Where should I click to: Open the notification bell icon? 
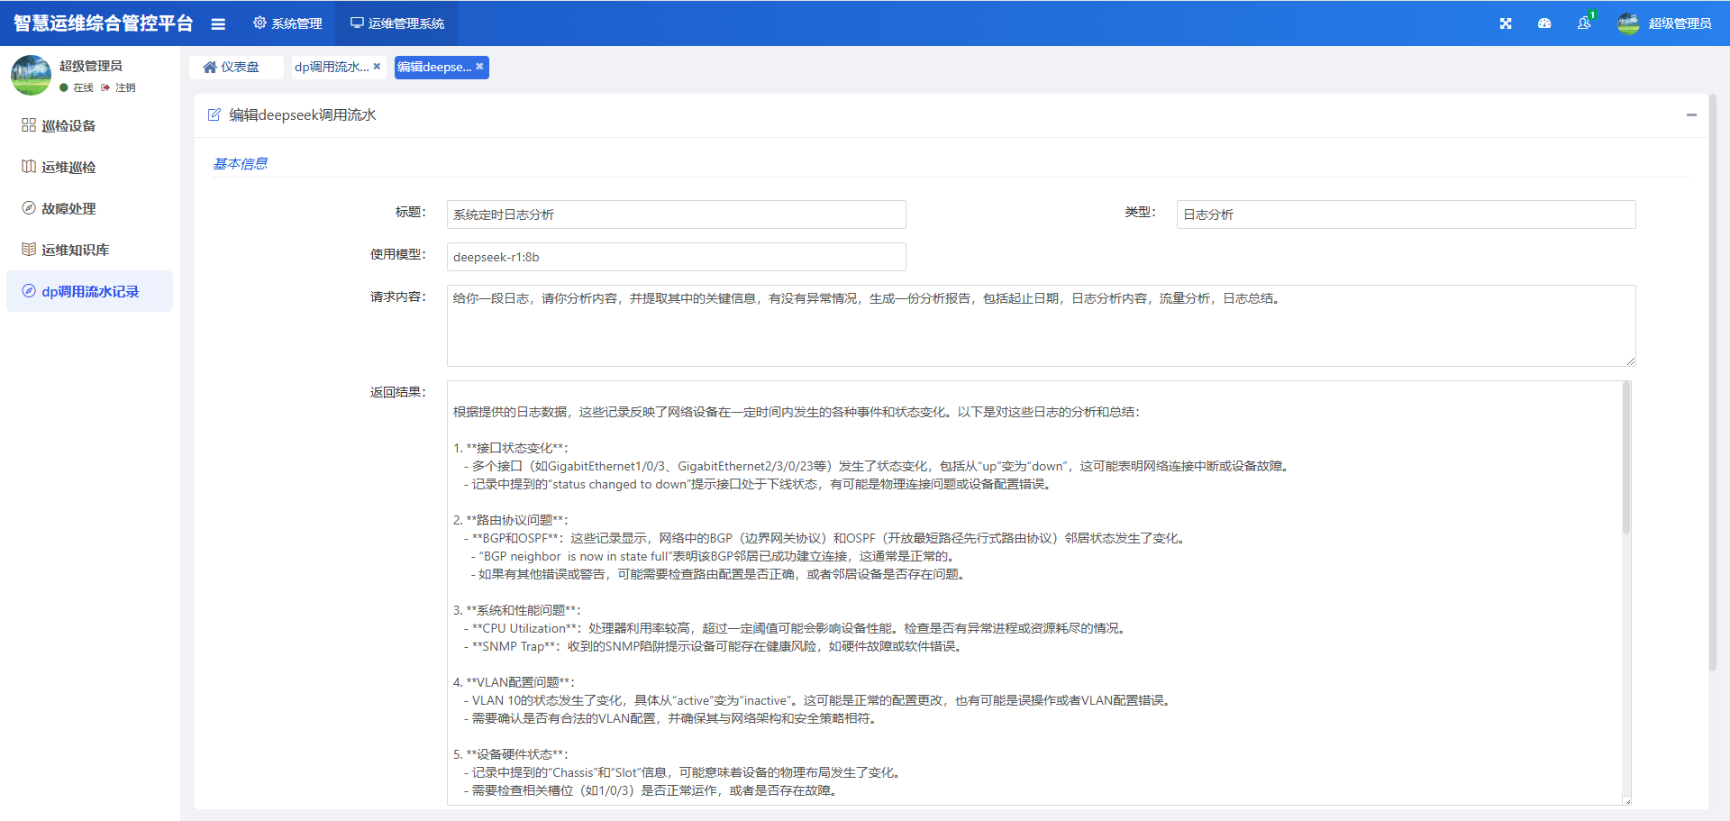1584,23
